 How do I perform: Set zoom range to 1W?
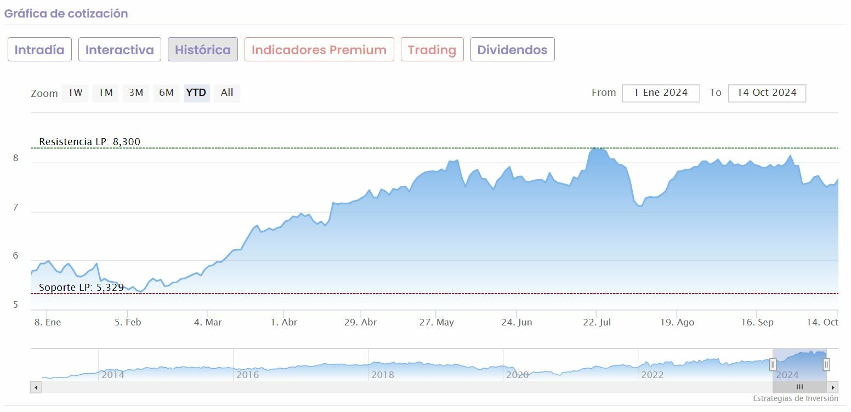[75, 93]
